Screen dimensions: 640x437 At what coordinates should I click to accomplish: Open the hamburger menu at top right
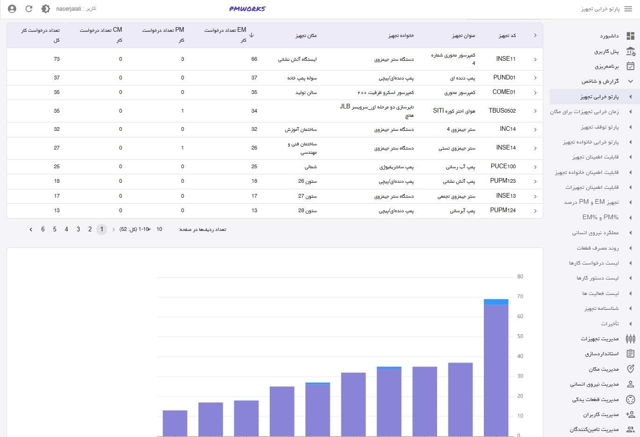628,8
